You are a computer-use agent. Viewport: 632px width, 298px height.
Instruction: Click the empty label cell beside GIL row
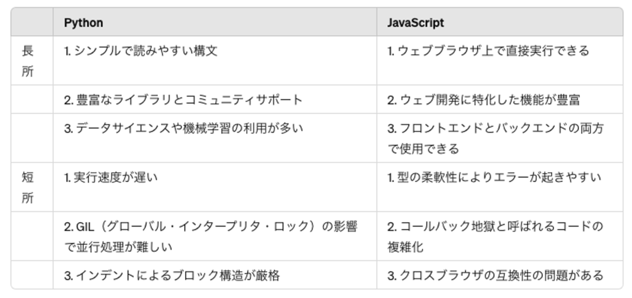click(x=31, y=236)
